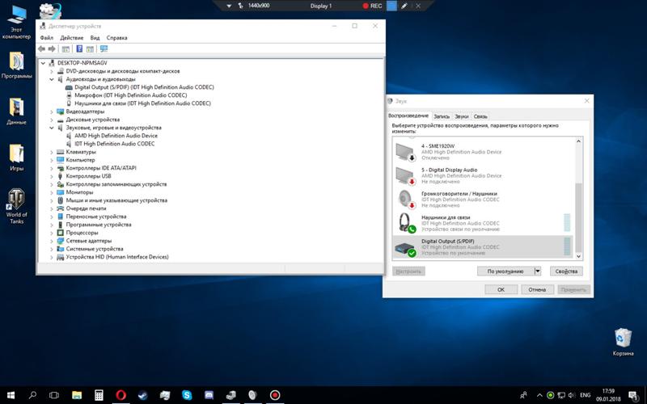The width and height of the screenshot is (647, 404).
Task: Open the Справка menu
Action: coord(116,37)
